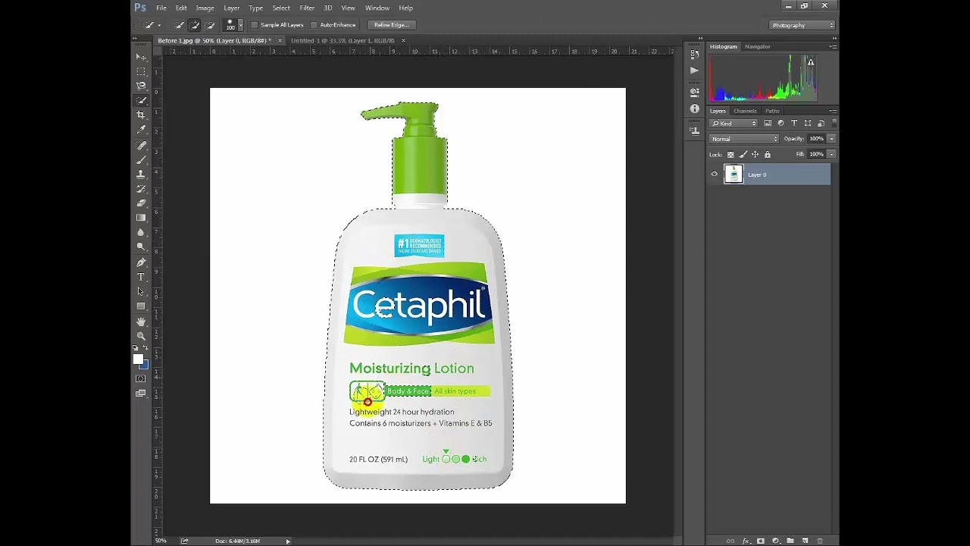Select the Brush tool
Image resolution: width=970 pixels, height=546 pixels.
coord(141,159)
